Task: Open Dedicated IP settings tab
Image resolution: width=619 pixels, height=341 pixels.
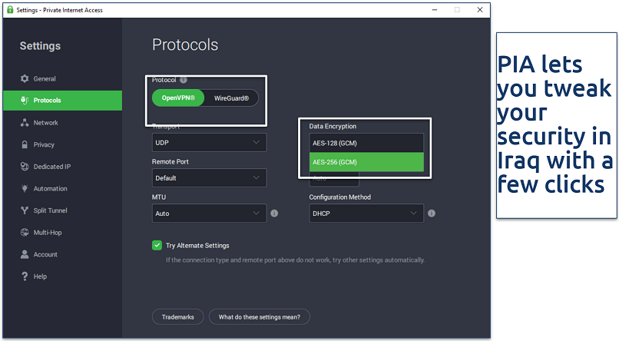Action: (62, 167)
